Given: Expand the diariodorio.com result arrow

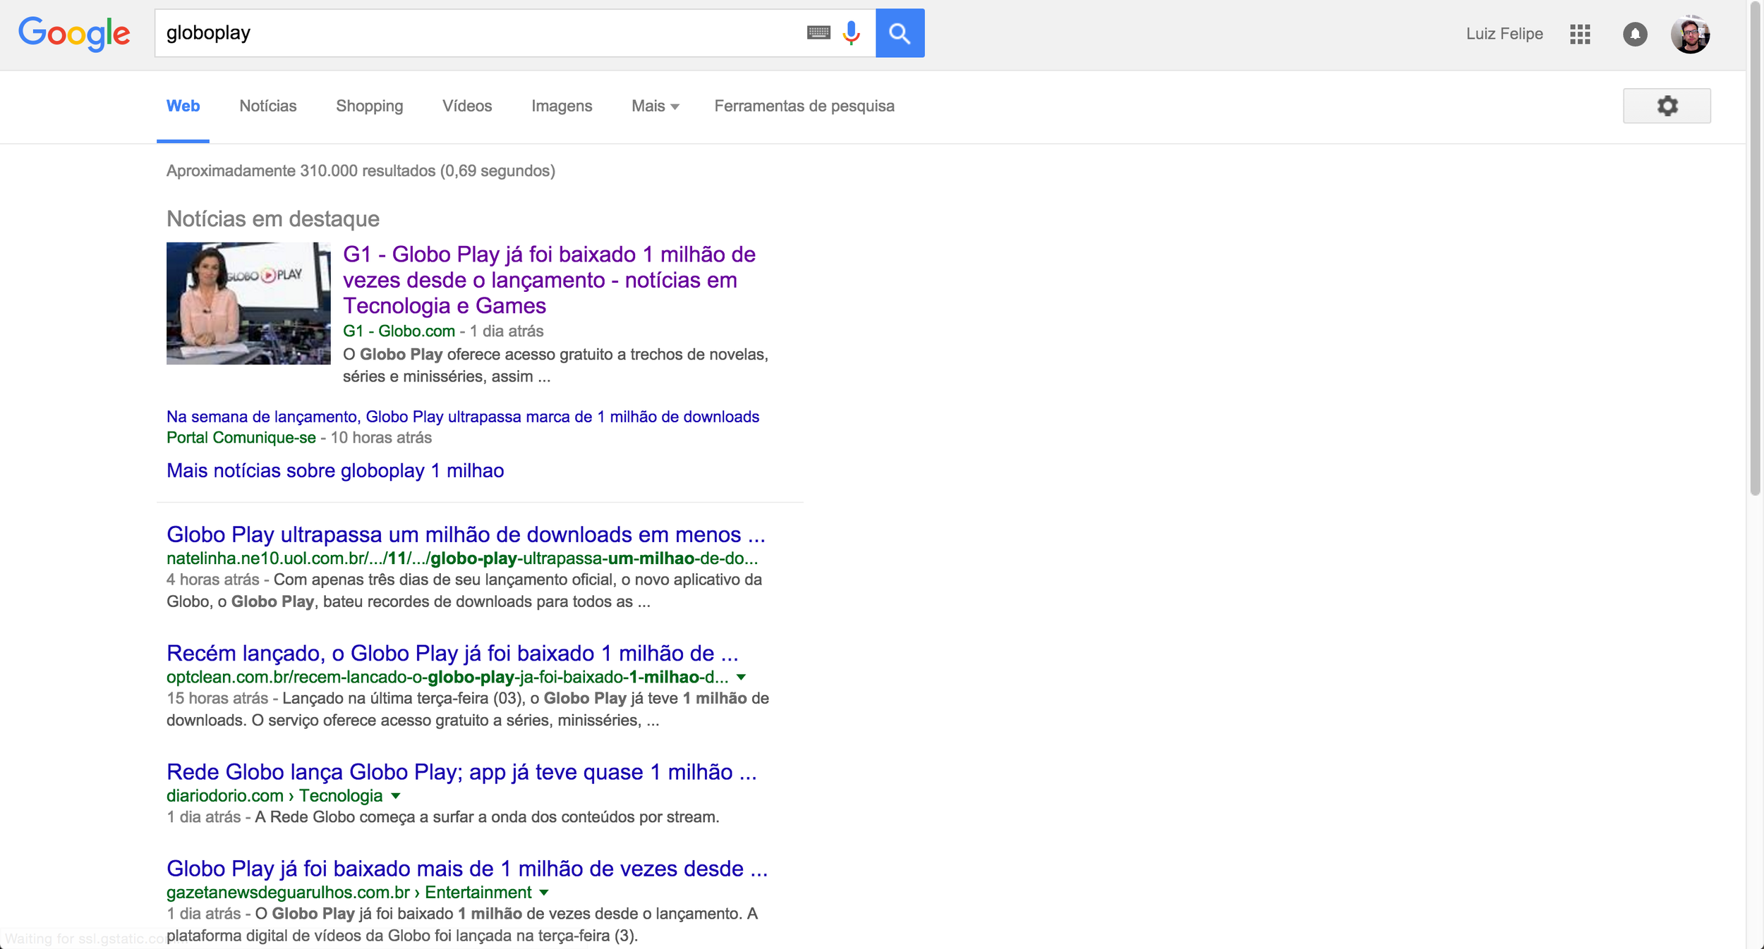Looking at the screenshot, I should [x=396, y=796].
